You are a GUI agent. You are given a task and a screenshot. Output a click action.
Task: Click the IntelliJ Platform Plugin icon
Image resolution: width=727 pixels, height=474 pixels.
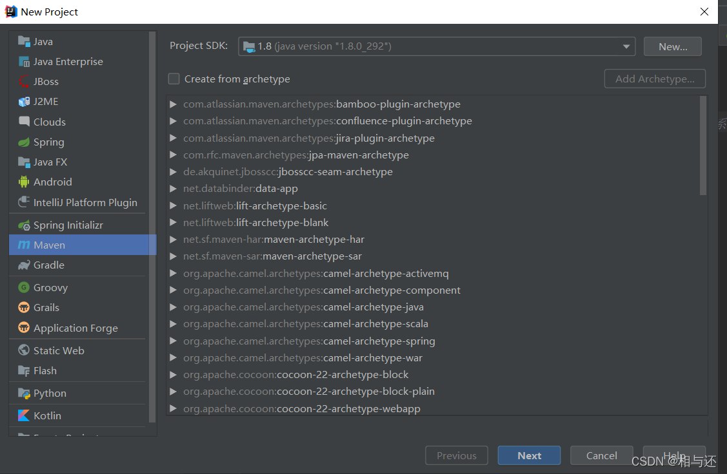[x=24, y=202]
